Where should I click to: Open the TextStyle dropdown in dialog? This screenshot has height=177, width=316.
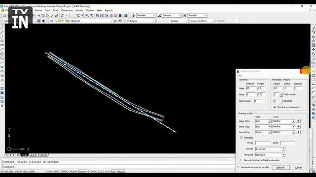pyautogui.click(x=283, y=155)
